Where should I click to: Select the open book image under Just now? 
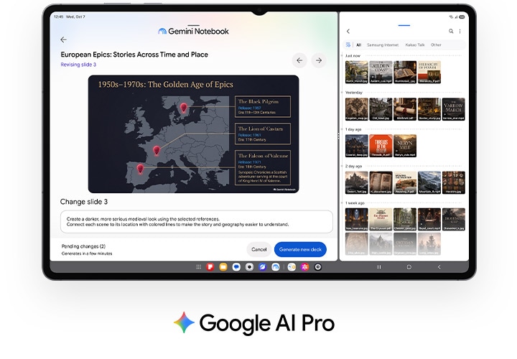coord(405,73)
